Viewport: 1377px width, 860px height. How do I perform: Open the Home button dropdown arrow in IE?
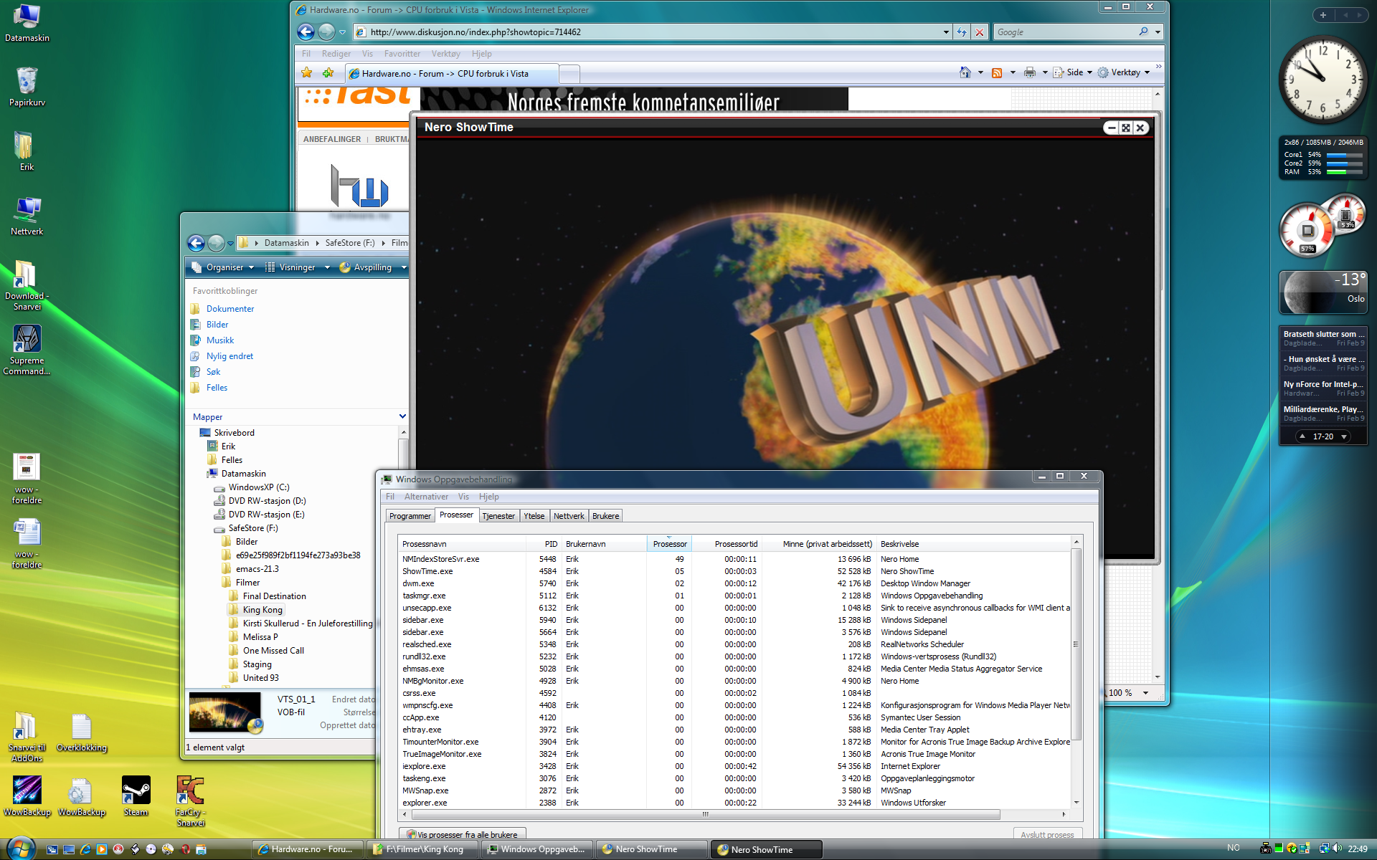980,72
